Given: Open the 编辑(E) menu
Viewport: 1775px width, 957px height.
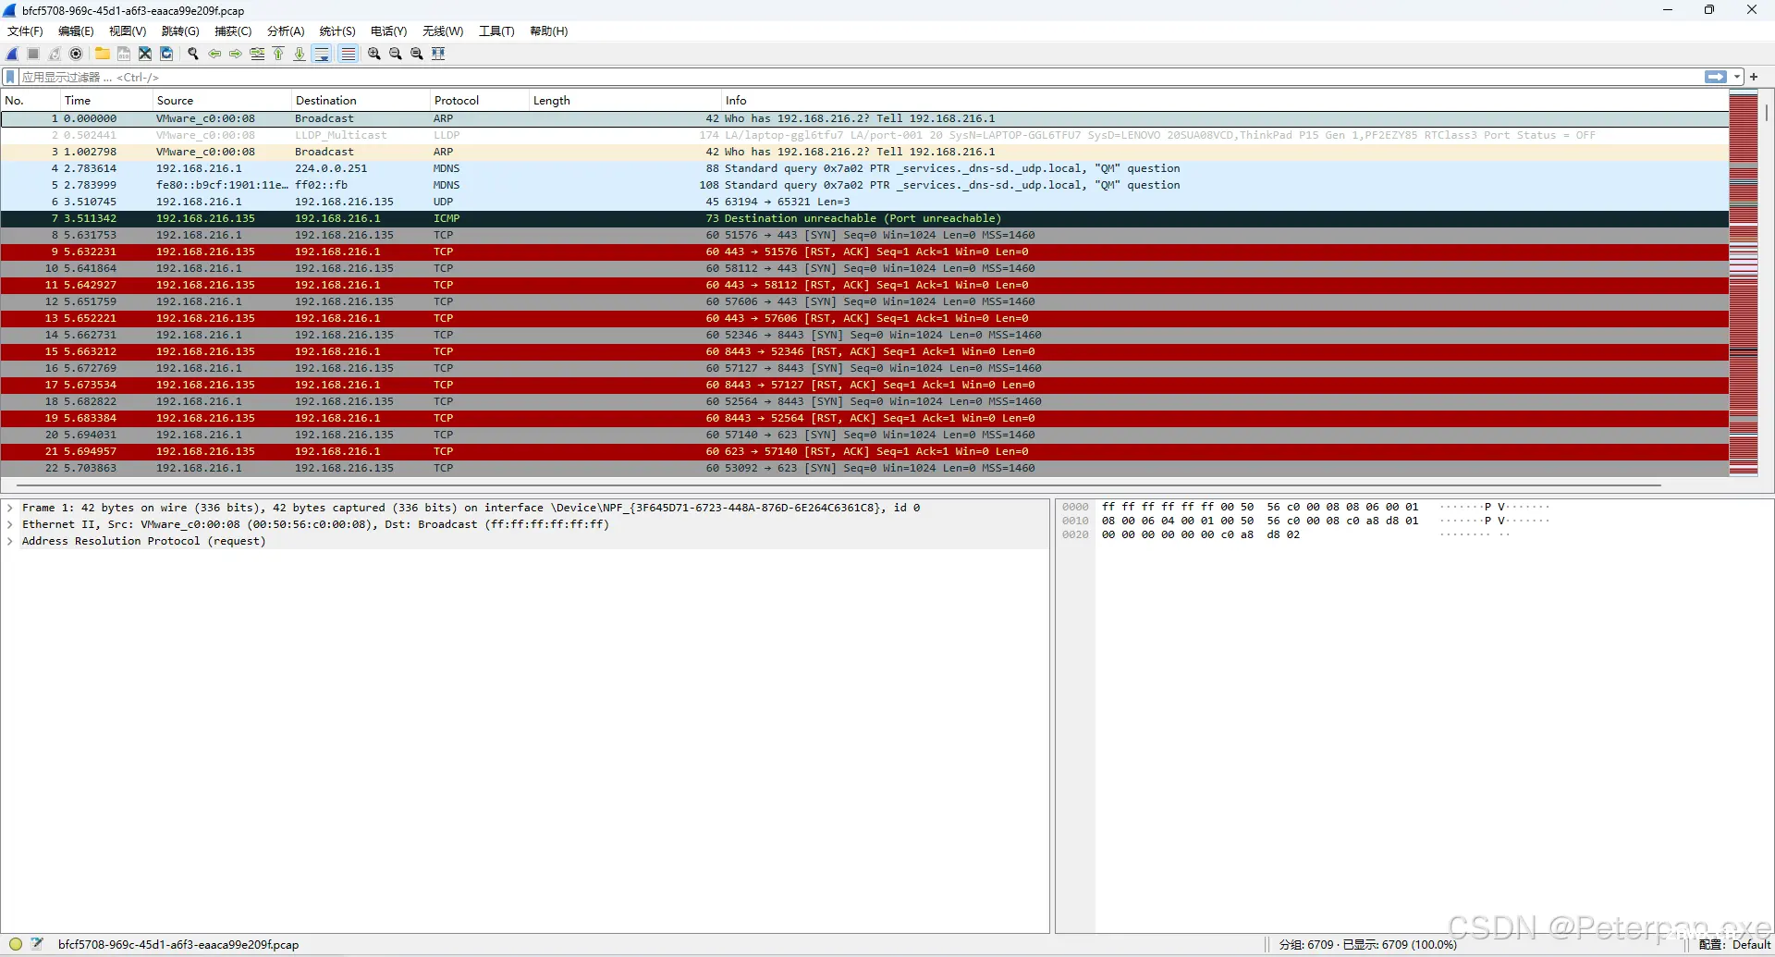Looking at the screenshot, I should (x=76, y=31).
